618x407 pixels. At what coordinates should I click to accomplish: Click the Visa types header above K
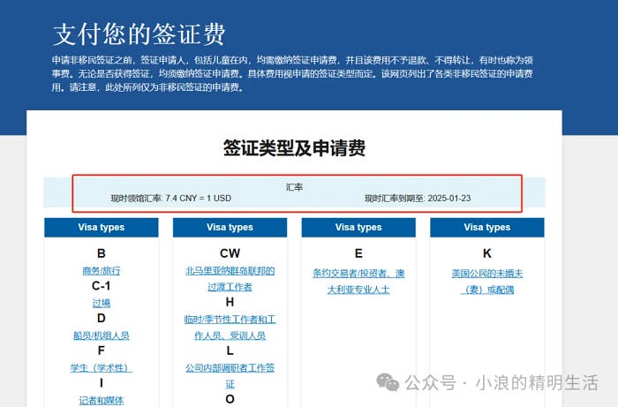point(487,227)
